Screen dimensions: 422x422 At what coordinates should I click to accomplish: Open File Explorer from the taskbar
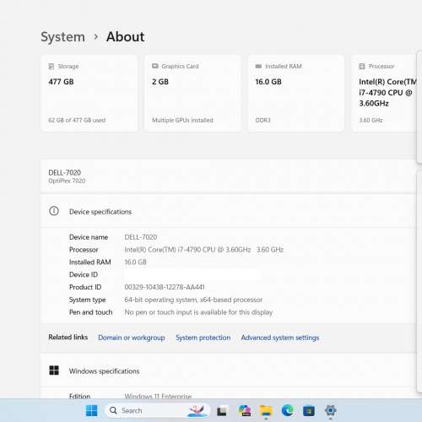[x=266, y=411]
